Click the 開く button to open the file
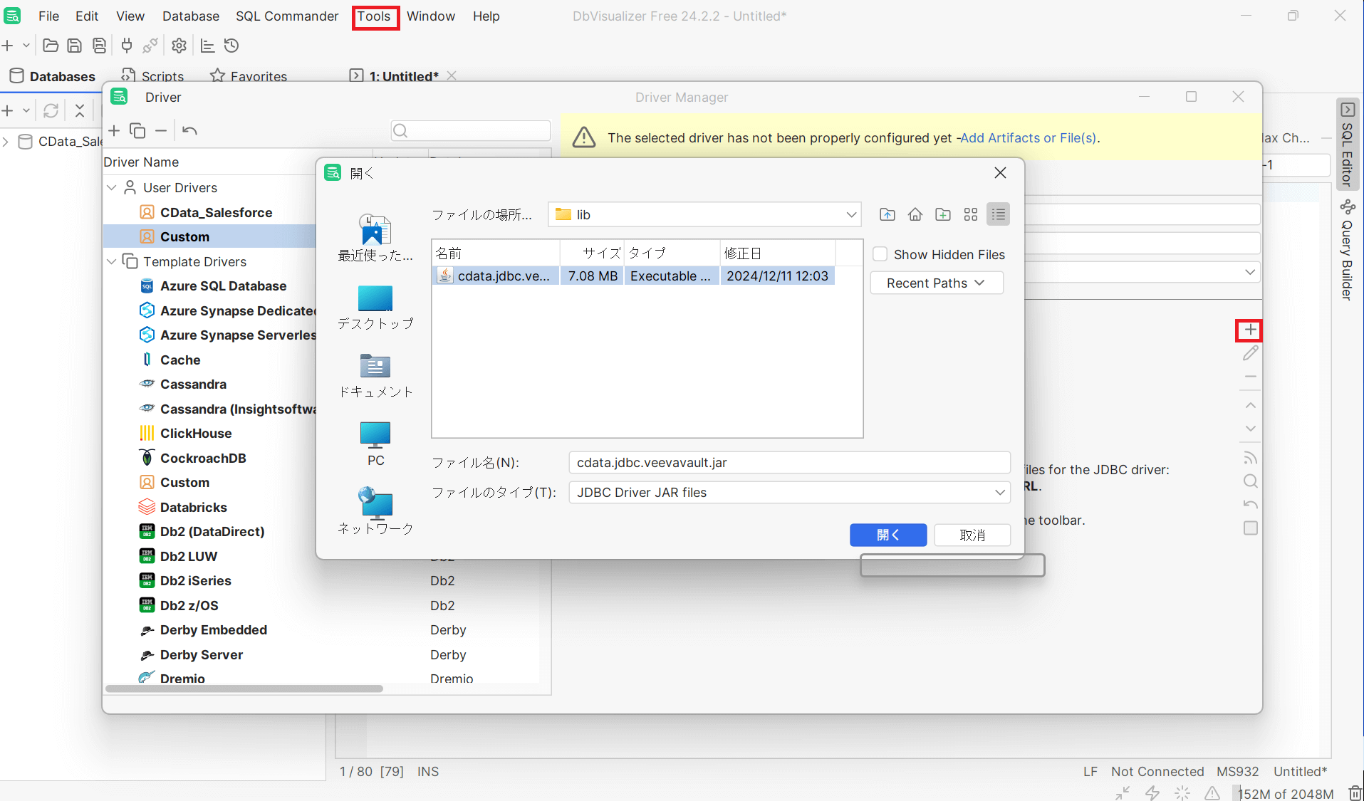Viewport: 1364px width, 801px height. (x=887, y=535)
